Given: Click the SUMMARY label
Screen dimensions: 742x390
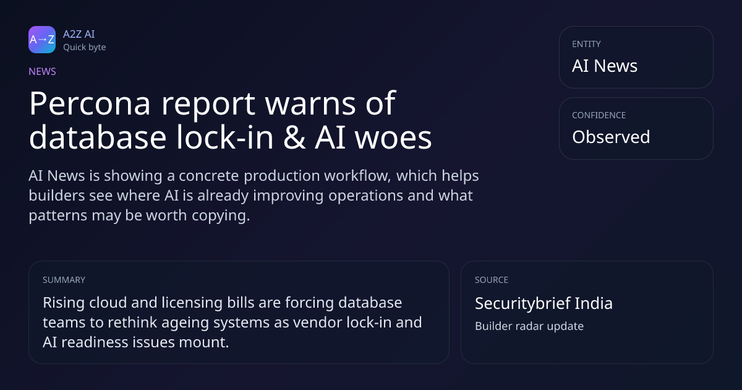Looking at the screenshot, I should (64, 280).
